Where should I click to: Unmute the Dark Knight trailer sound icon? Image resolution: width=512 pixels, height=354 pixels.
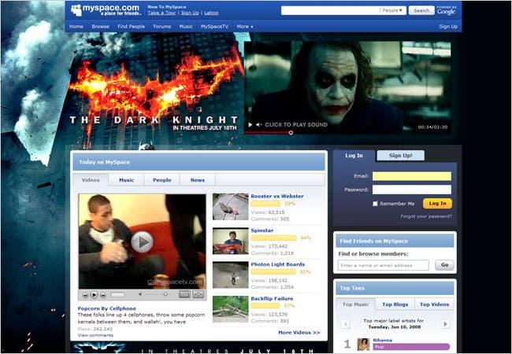click(259, 124)
